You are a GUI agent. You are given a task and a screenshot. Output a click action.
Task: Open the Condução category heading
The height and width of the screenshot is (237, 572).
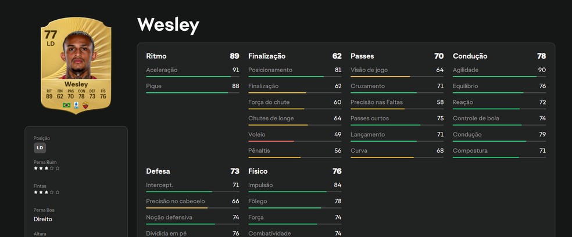(470, 56)
